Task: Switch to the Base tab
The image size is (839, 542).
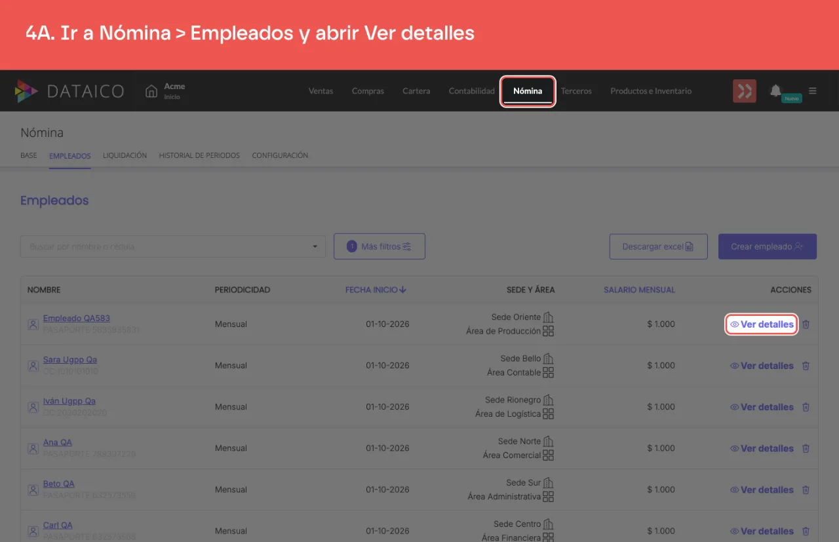Action: (x=29, y=156)
